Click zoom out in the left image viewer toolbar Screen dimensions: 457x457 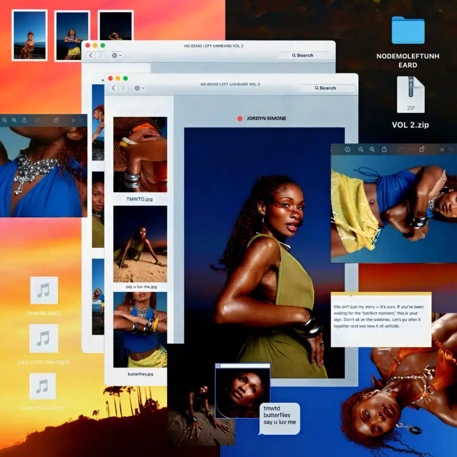4,120
